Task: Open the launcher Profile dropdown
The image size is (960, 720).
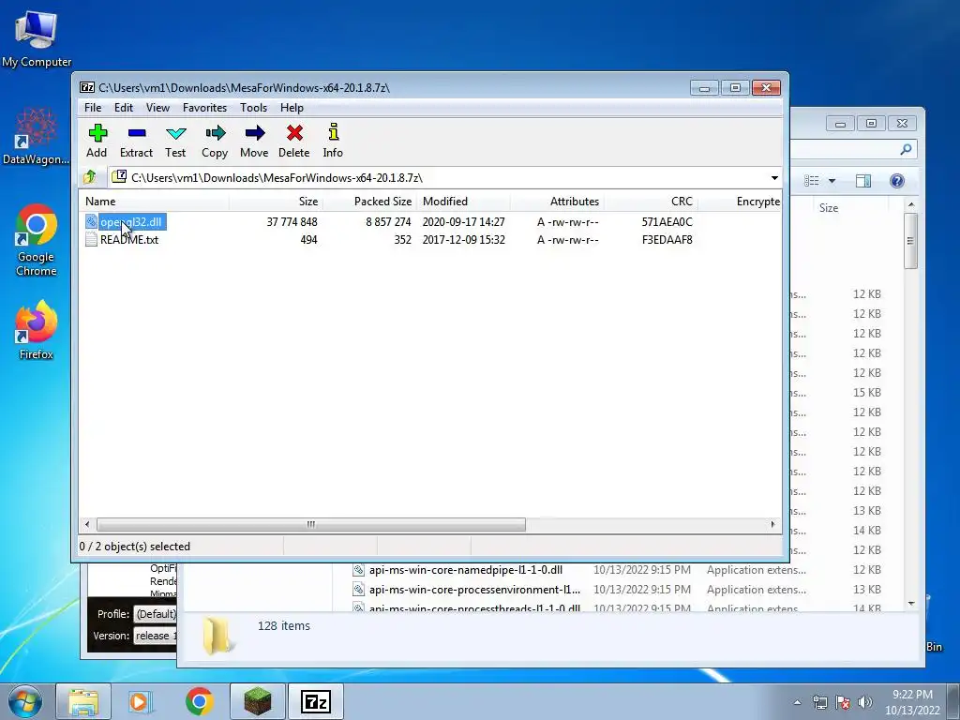Action: tap(156, 614)
